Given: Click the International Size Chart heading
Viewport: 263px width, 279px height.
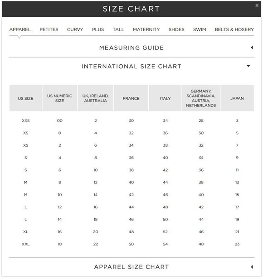Looking at the screenshot, I should [131, 67].
